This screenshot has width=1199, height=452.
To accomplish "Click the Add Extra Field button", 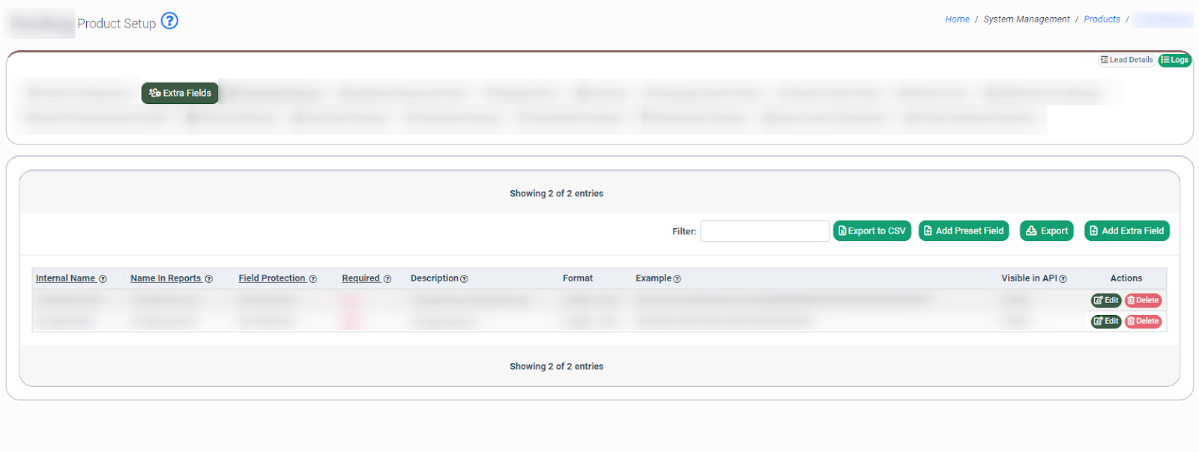I will (x=1126, y=231).
